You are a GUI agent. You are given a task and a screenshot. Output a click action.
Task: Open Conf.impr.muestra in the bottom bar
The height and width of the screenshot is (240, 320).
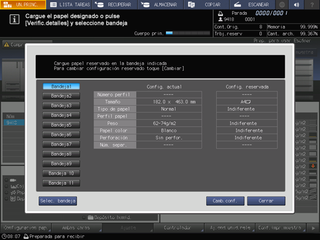click(280, 228)
